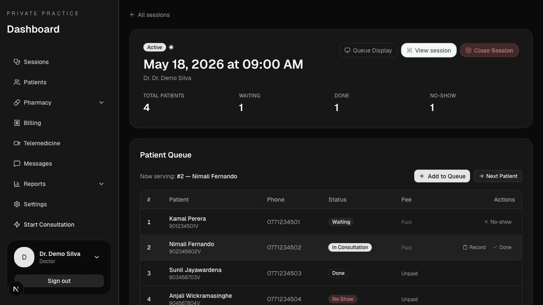Click the No Show status badge
Image resolution: width=543 pixels, height=305 pixels.
tap(343, 299)
